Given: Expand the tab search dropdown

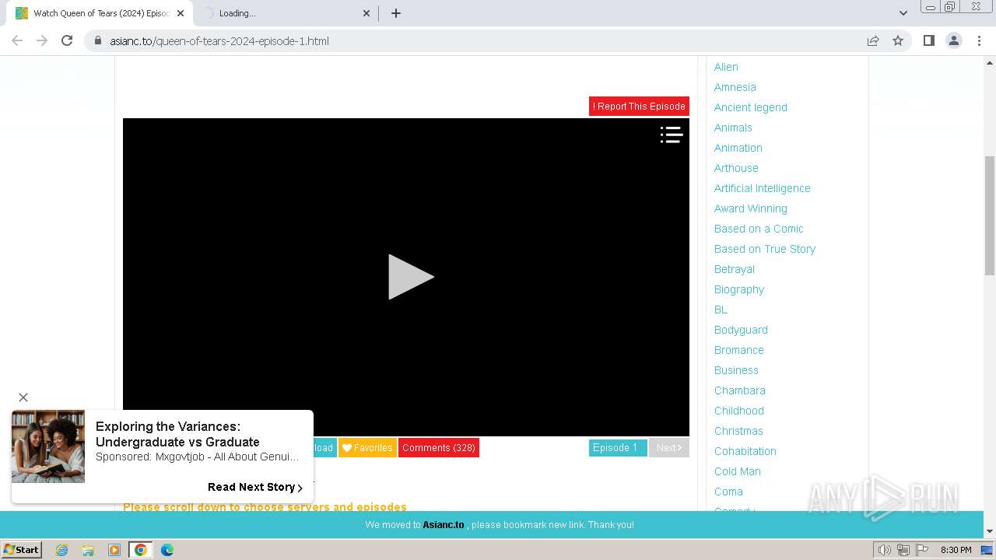Looking at the screenshot, I should (903, 13).
